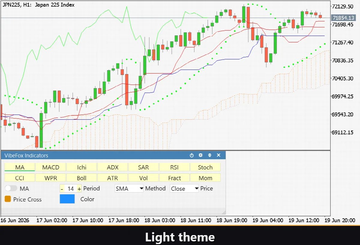Click the diamond collapse icon in VibeFox header
Image resolution: width=360 pixels, height=245 pixels.
210,155
